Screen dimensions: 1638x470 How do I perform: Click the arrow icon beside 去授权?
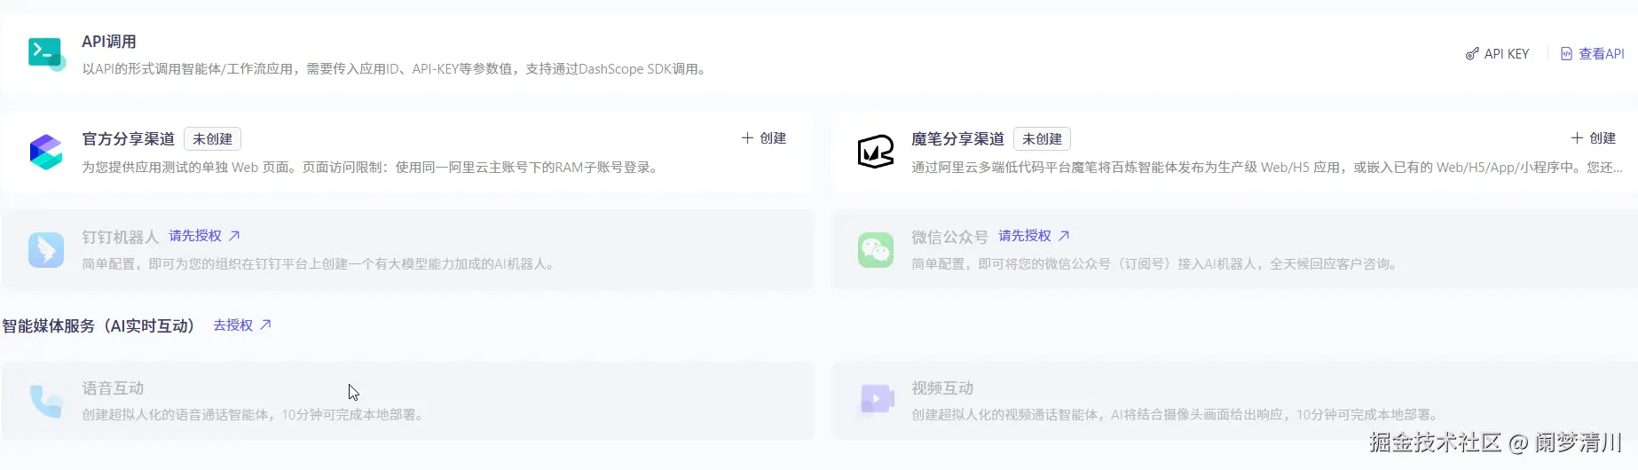point(265,325)
